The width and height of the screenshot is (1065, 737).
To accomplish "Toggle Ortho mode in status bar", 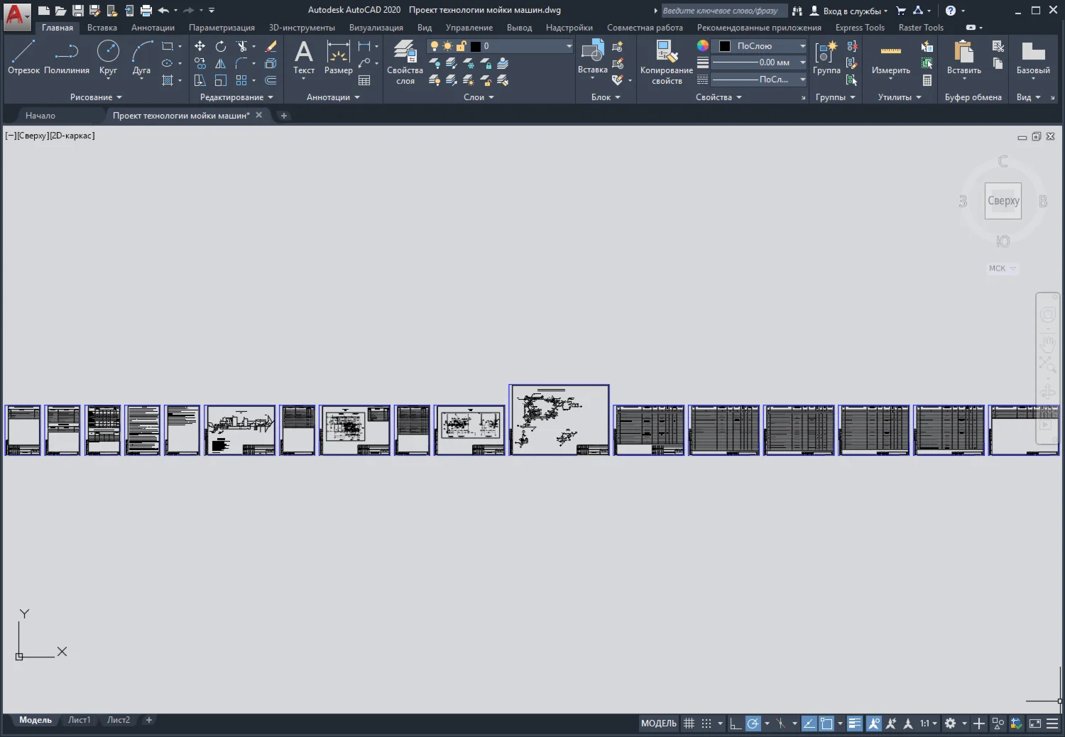I will [x=736, y=724].
